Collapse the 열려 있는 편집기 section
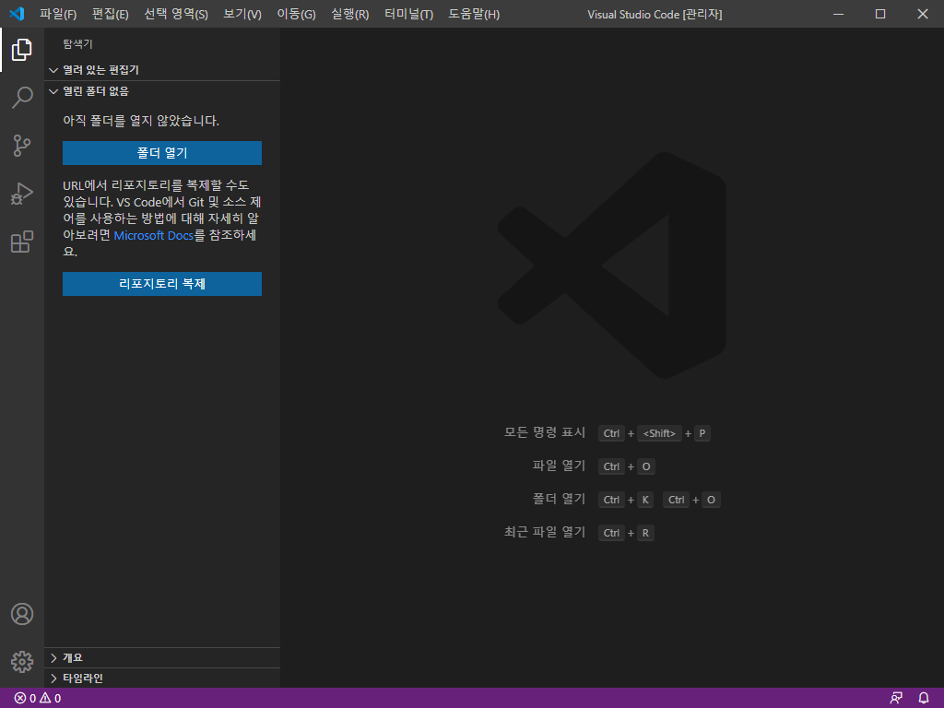Viewport: 944px width, 708px height. click(162, 70)
